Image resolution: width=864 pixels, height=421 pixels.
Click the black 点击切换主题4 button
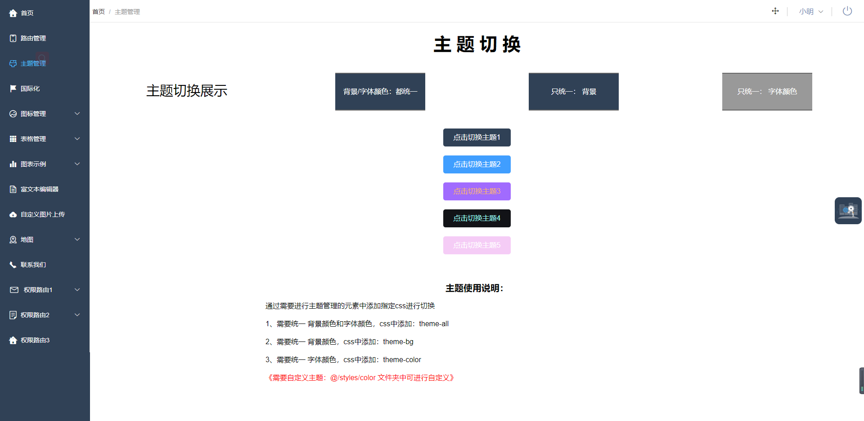click(477, 218)
